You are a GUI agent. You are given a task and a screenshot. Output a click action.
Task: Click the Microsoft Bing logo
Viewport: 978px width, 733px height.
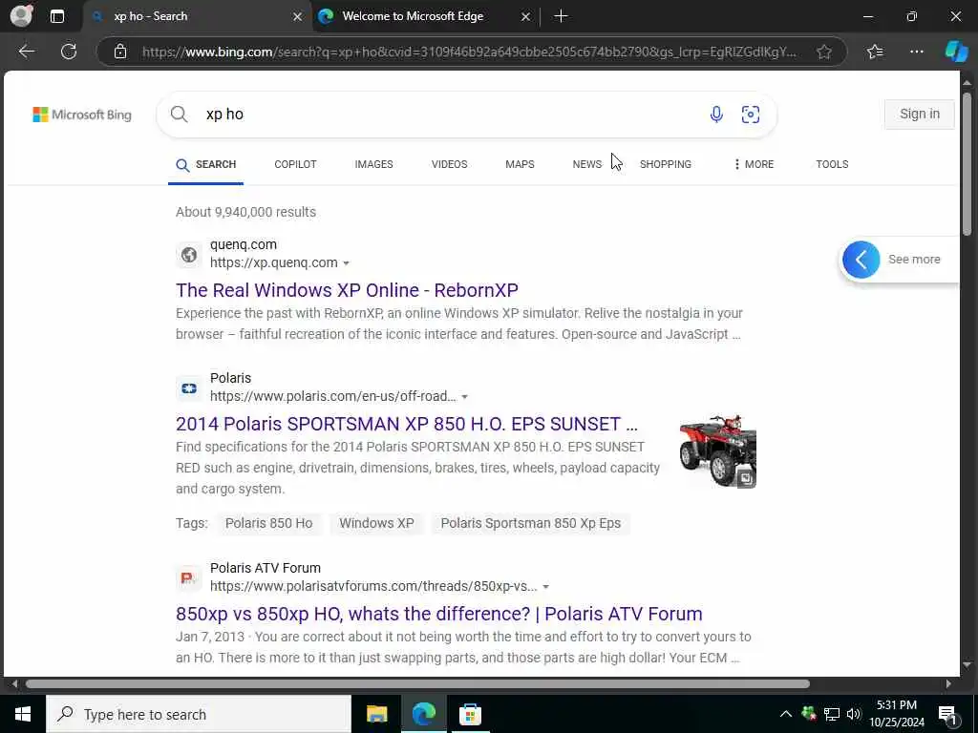click(82, 115)
